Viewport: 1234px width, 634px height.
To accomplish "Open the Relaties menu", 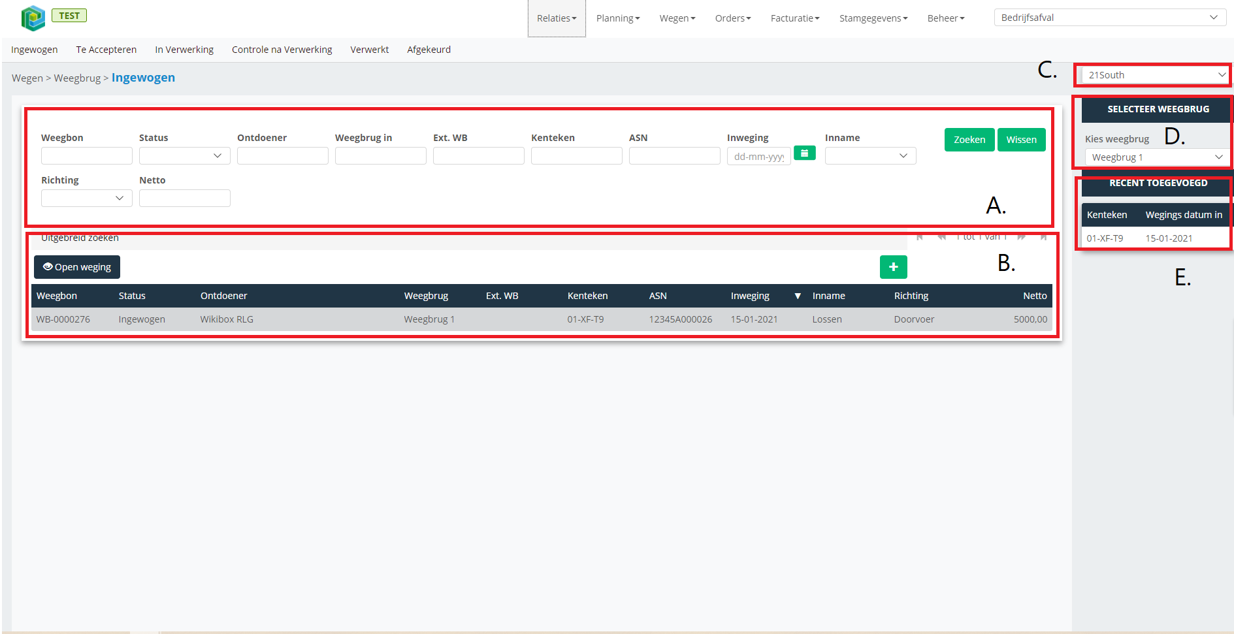I will (557, 18).
